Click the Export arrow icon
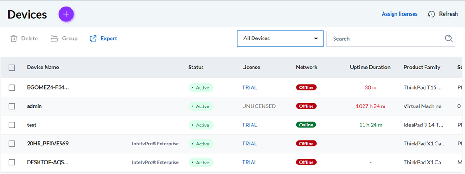The width and height of the screenshot is (465, 174). pos(93,39)
